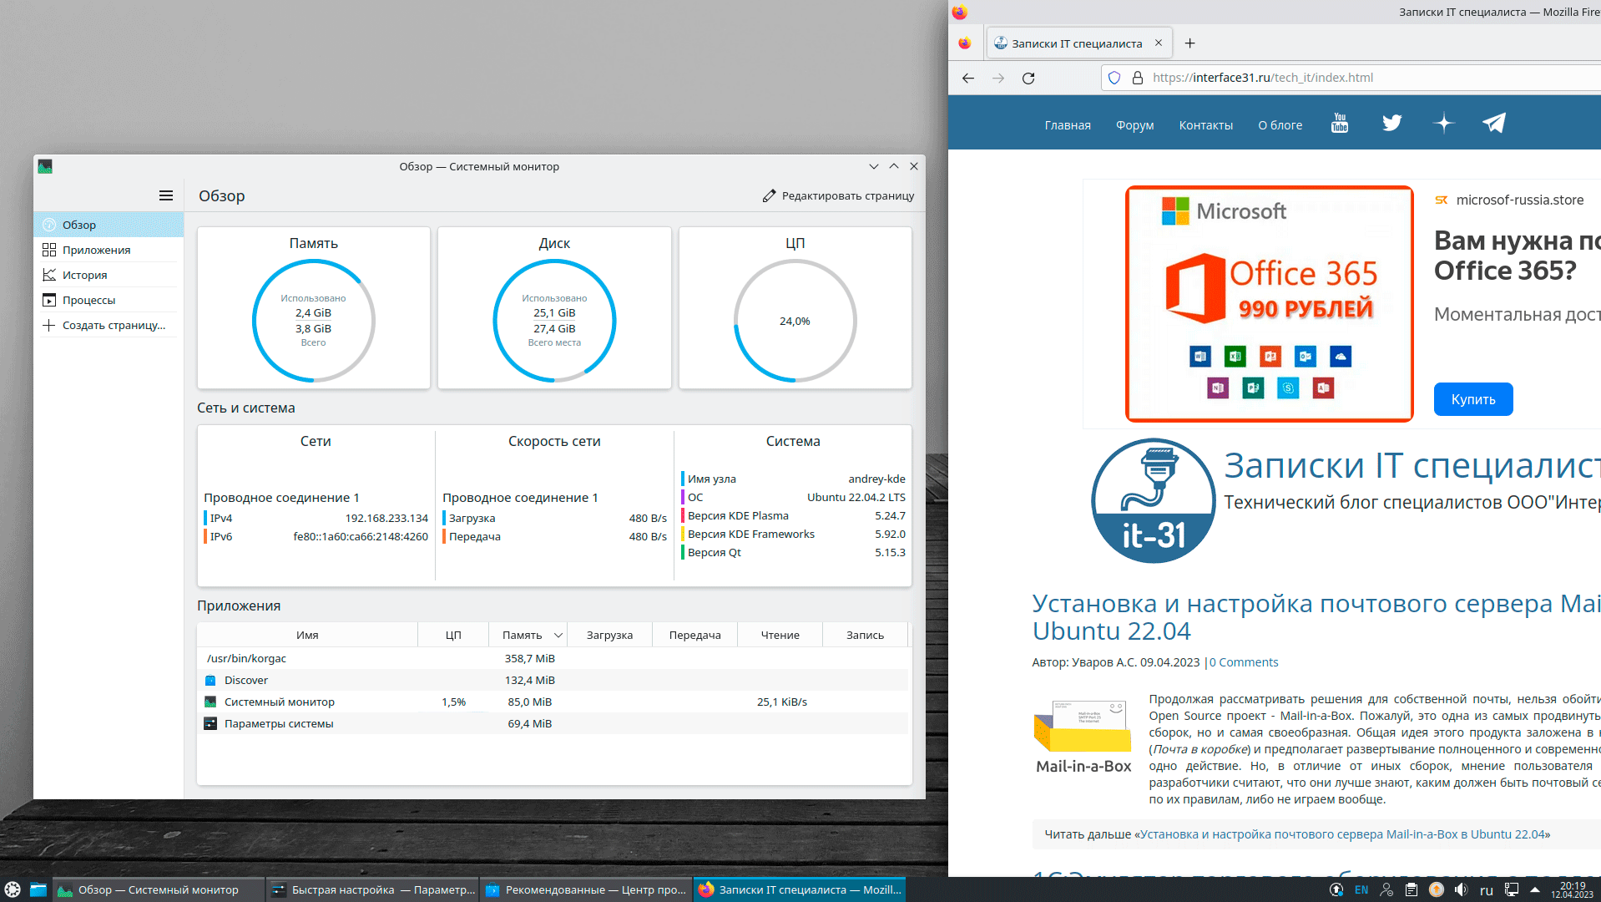Open the KDE application launcher

point(13,889)
